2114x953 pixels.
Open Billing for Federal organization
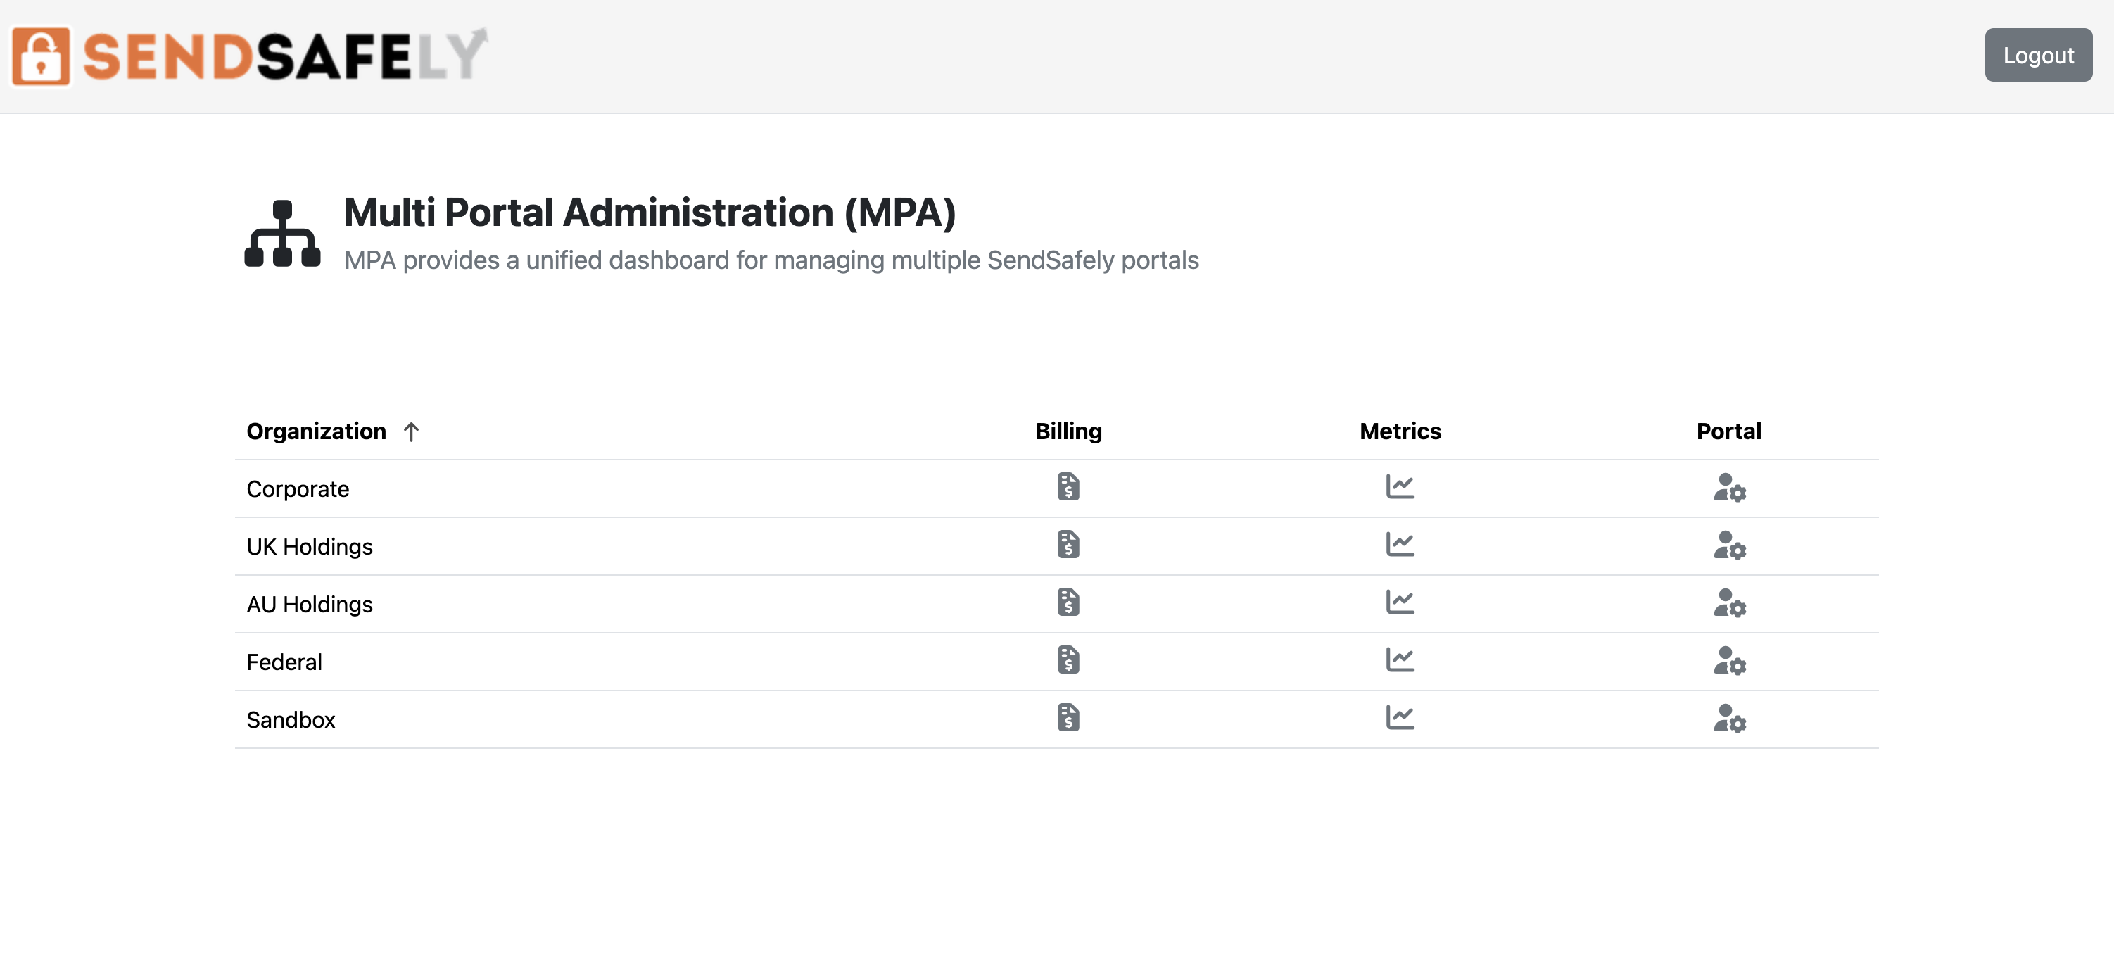1068,660
